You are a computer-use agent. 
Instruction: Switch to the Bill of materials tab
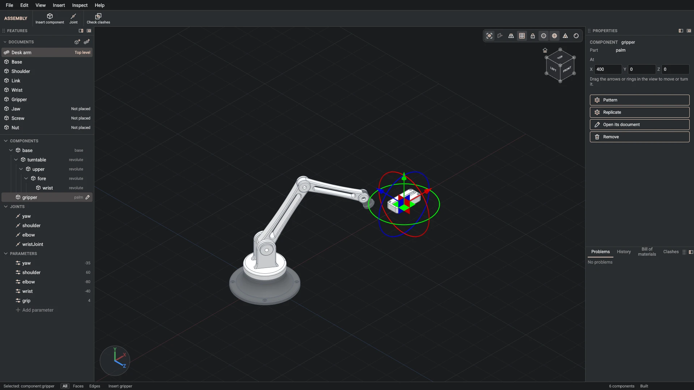647,252
